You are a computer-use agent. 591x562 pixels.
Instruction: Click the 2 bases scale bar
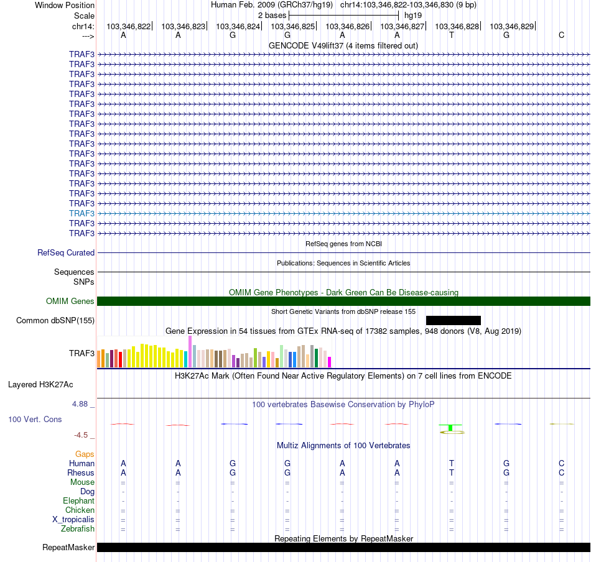343,16
